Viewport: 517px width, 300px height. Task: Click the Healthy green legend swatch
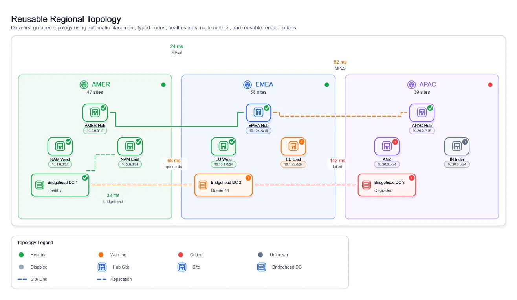pos(21,255)
